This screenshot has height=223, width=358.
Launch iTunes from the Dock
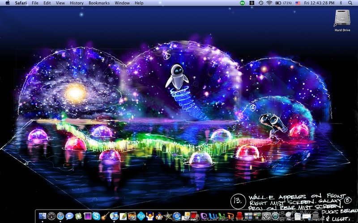point(114,216)
